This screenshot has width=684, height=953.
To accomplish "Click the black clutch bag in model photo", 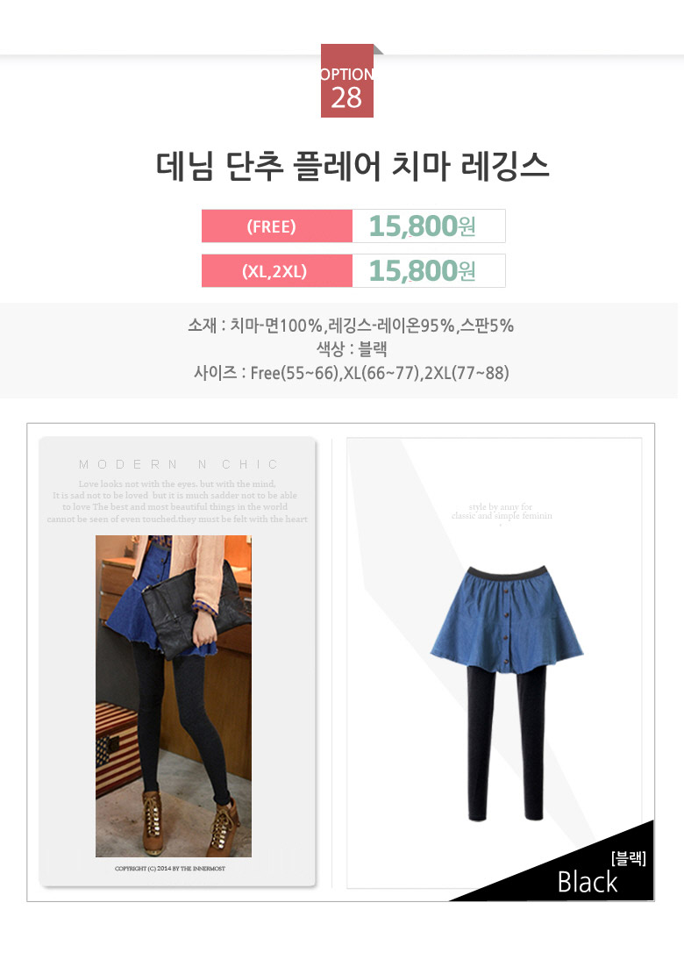I will point(195,611).
